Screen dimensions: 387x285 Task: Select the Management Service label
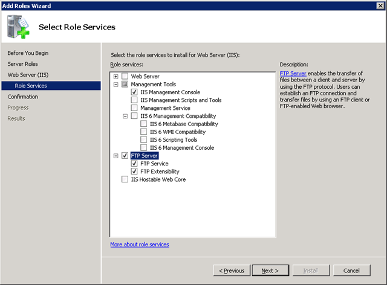coord(165,108)
